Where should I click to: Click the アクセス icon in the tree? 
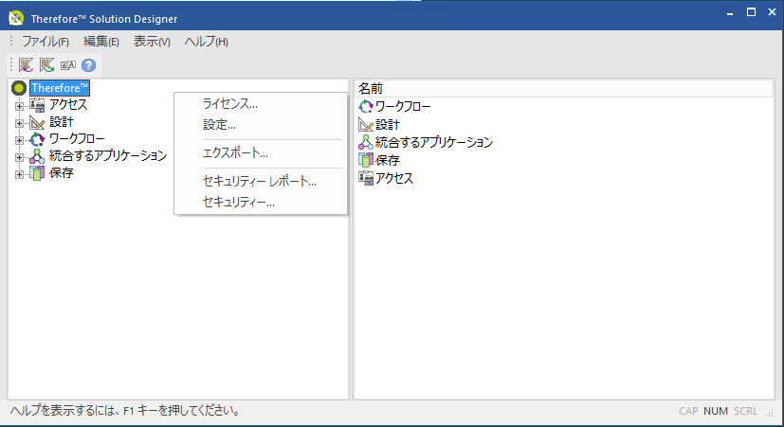pos(37,105)
